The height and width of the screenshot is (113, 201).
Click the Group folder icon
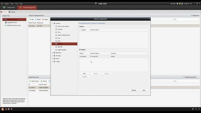(x=9, y=12)
